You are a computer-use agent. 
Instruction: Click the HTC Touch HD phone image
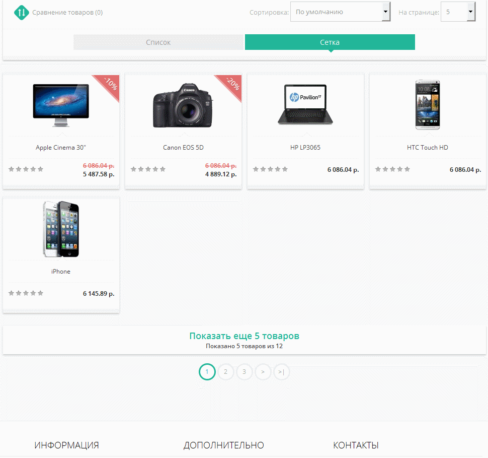427,104
